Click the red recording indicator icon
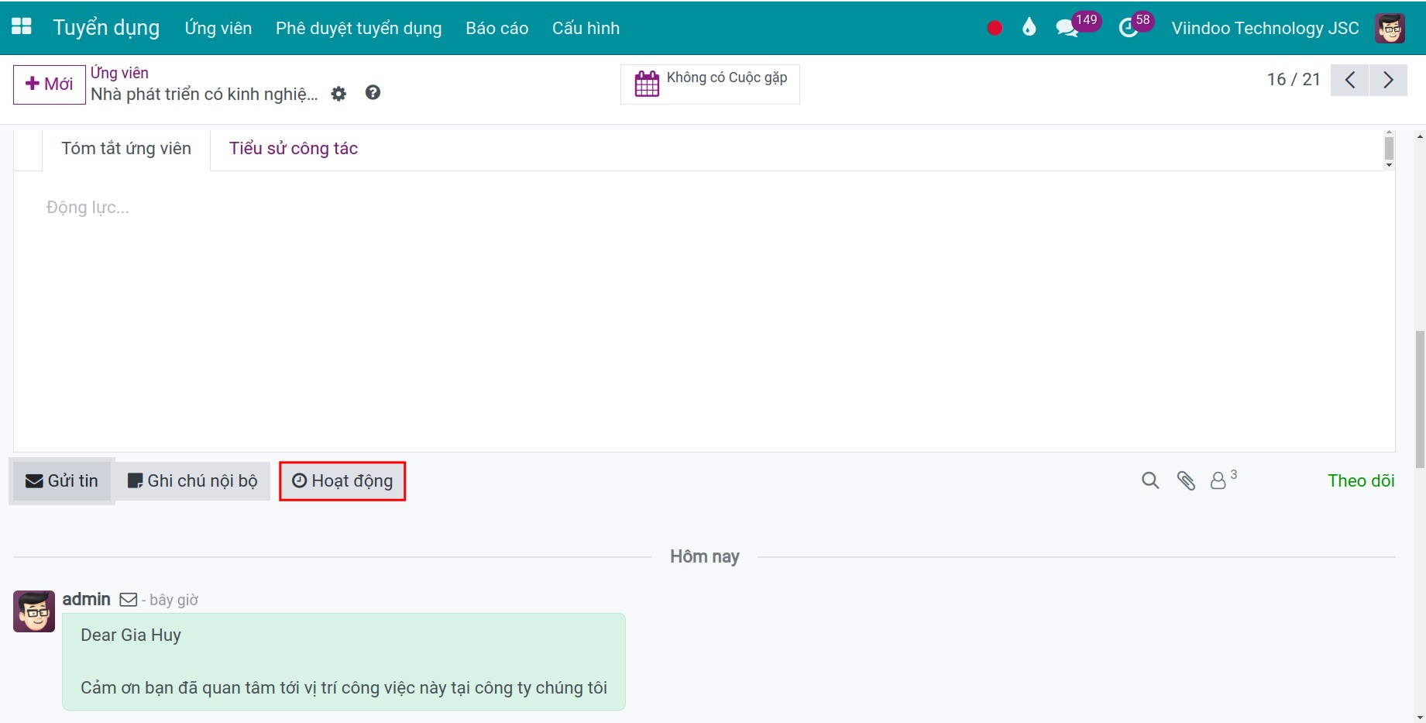The image size is (1426, 723). tap(995, 28)
